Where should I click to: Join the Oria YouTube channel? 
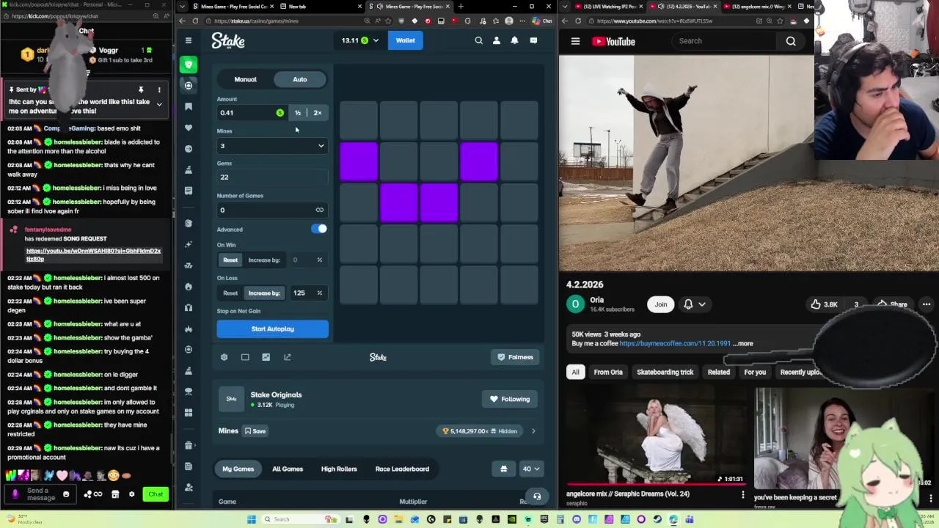[661, 304]
